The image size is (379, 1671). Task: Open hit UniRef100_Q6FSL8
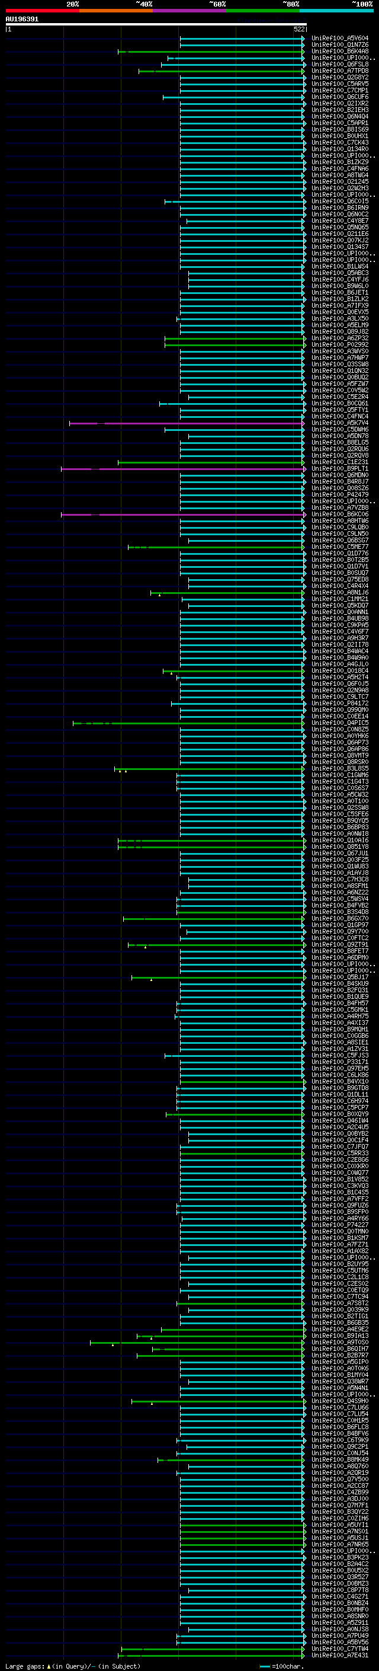coord(339,64)
